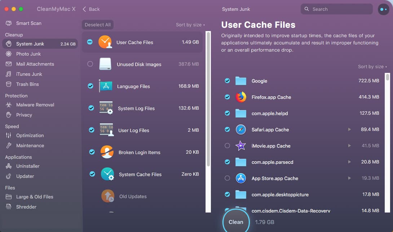This screenshot has height=232, width=393.
Task: Check the Unused Disk Images checkbox
Action: [x=90, y=64]
